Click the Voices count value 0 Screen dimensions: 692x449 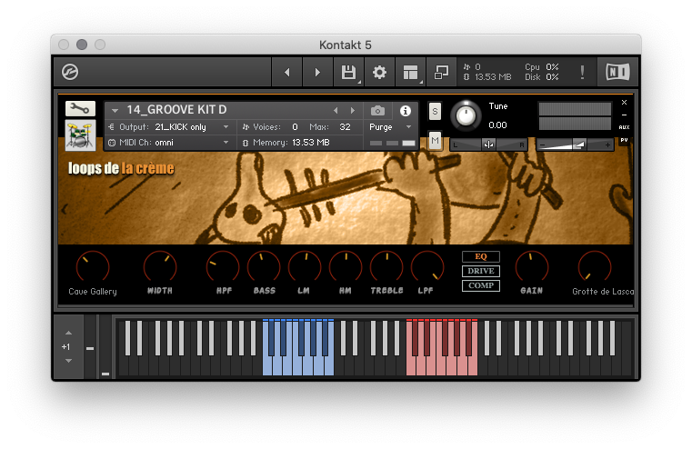point(295,127)
